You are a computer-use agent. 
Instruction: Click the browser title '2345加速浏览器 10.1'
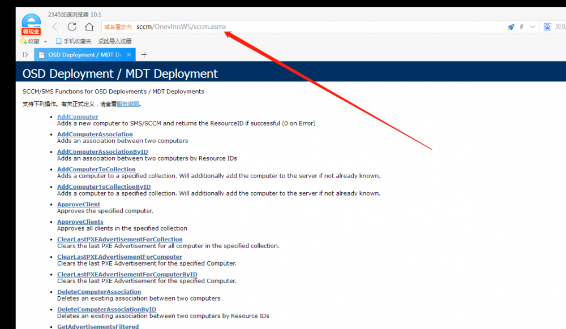[x=75, y=14]
